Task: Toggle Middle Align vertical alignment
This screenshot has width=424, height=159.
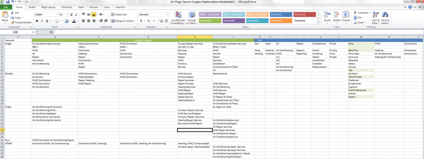Action: click(x=89, y=14)
